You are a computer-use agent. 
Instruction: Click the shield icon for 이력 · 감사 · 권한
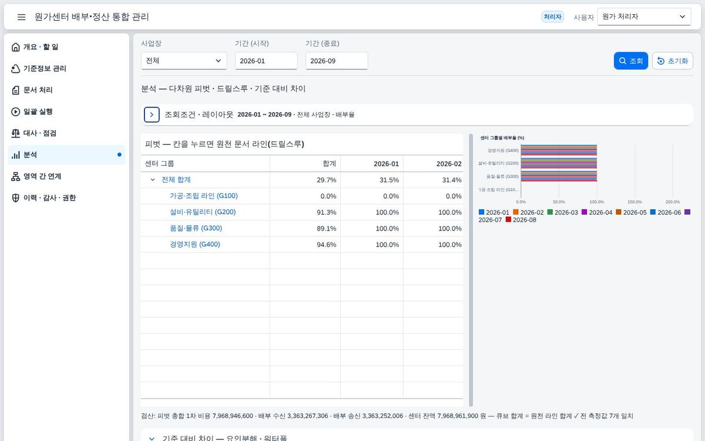coord(16,198)
